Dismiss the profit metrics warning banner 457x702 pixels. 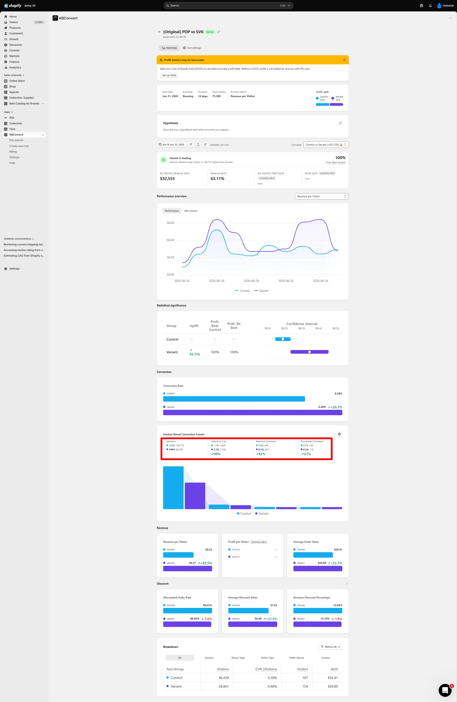[344, 60]
